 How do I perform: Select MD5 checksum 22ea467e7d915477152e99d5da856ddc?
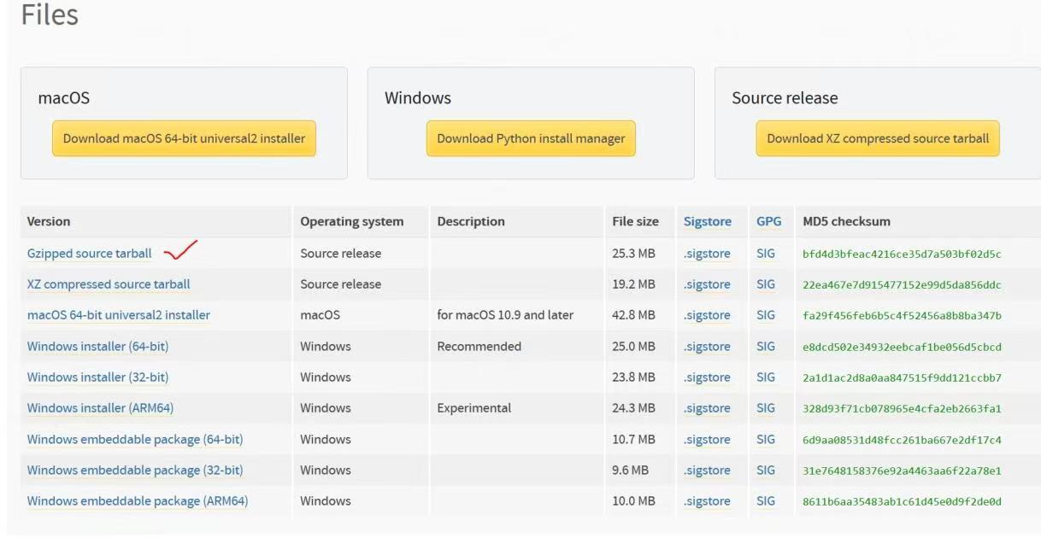(902, 285)
